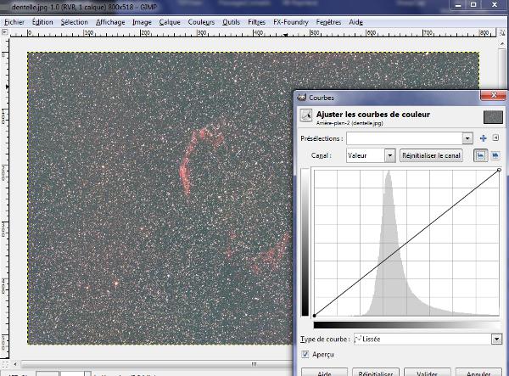Click the gray layer preview thumbnail in Courbes
Screen dimensions: 509x376
(493, 117)
